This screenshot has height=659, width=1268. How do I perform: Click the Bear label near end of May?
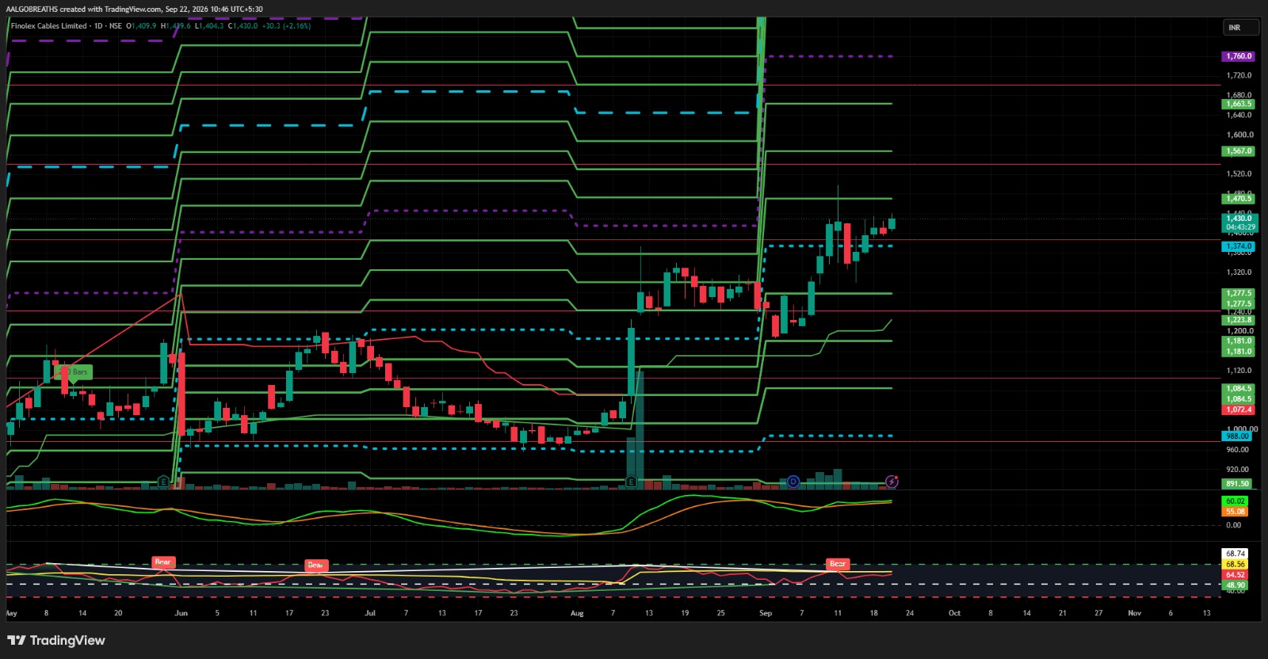(162, 562)
